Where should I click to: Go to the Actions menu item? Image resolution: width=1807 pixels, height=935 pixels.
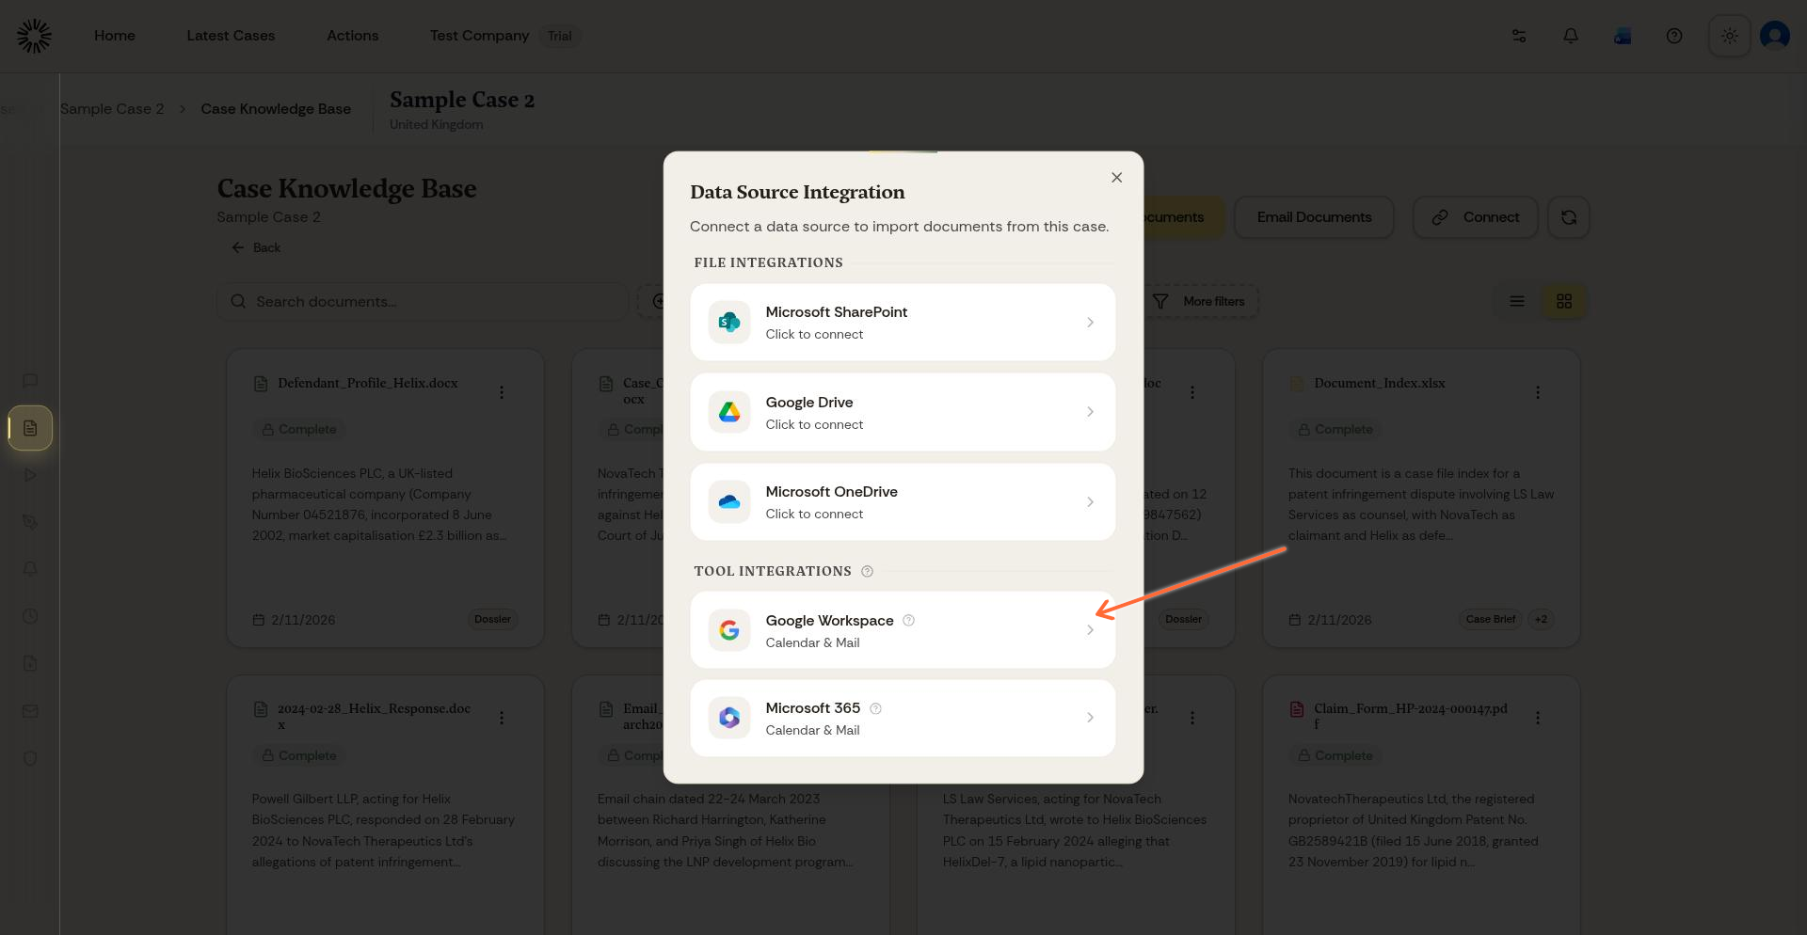pyautogui.click(x=352, y=36)
